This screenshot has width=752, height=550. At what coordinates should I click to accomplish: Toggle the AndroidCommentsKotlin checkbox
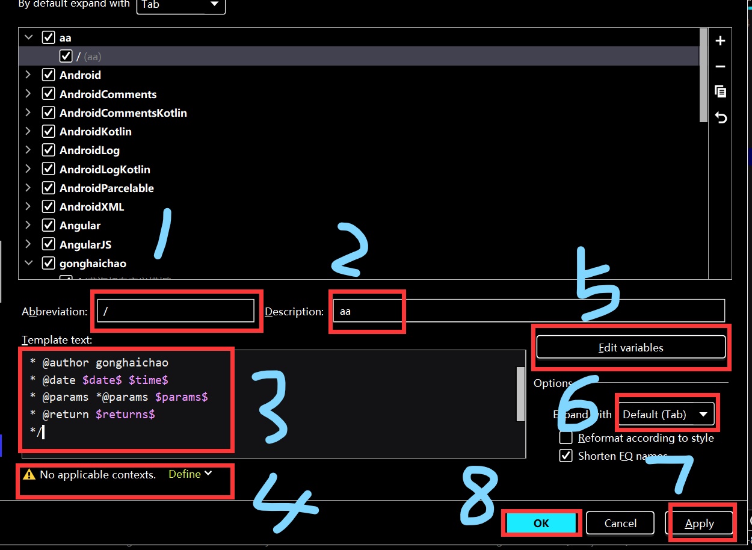click(x=48, y=113)
